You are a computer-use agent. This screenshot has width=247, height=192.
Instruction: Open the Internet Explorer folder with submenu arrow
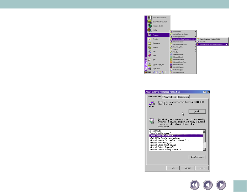[x=183, y=42]
